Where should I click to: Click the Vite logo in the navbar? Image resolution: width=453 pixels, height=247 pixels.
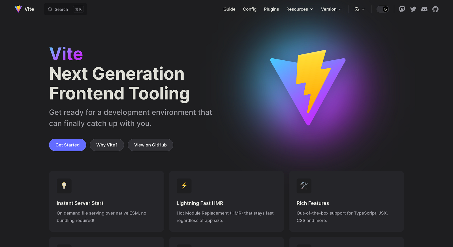[18, 9]
